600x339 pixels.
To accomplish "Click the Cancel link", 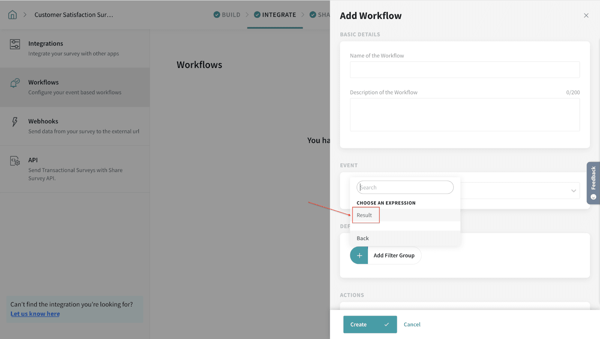I will 412,324.
